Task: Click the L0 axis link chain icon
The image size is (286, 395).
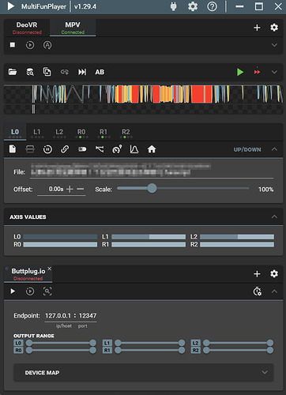Action: click(65, 149)
